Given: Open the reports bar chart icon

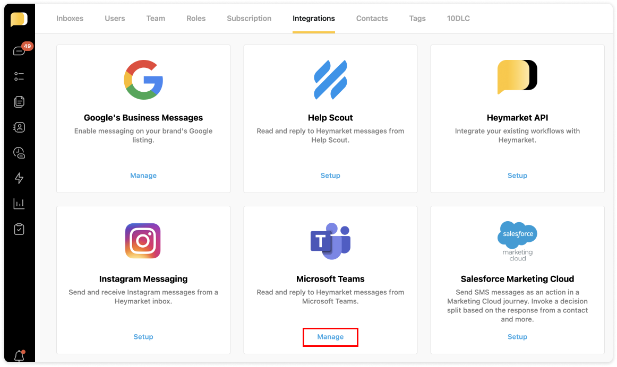Looking at the screenshot, I should click(19, 204).
